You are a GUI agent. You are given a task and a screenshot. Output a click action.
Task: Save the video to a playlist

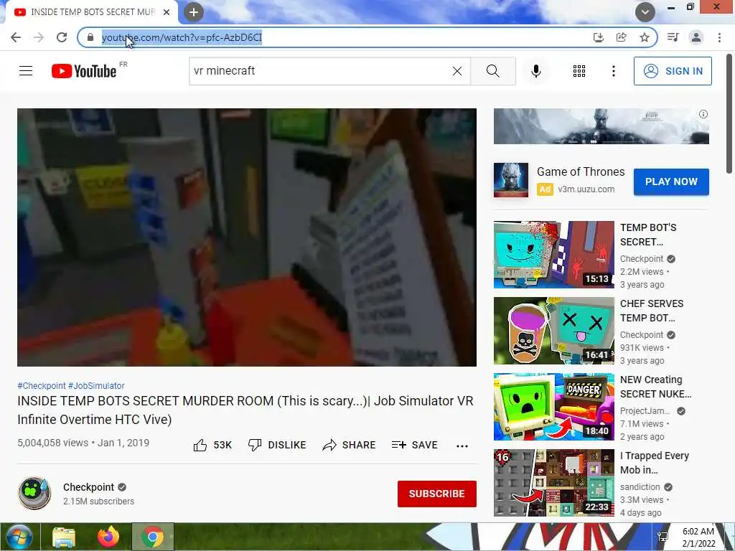(x=415, y=445)
